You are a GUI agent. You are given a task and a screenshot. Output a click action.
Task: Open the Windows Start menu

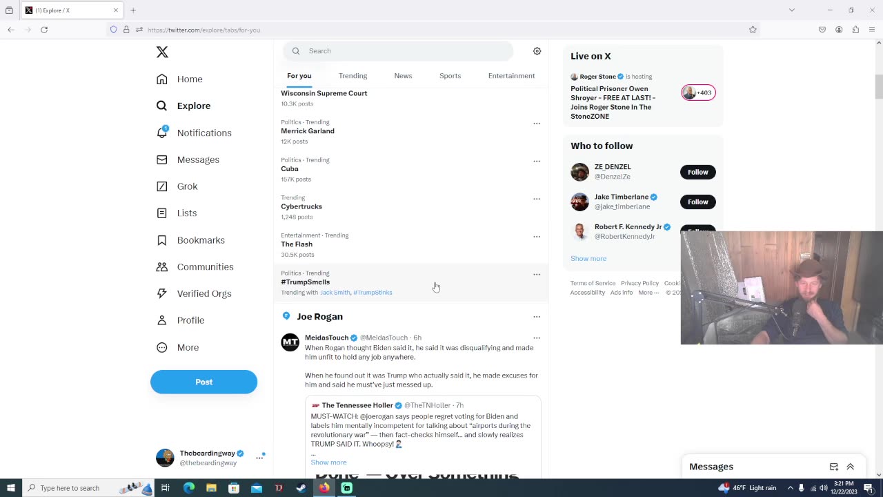(10, 488)
